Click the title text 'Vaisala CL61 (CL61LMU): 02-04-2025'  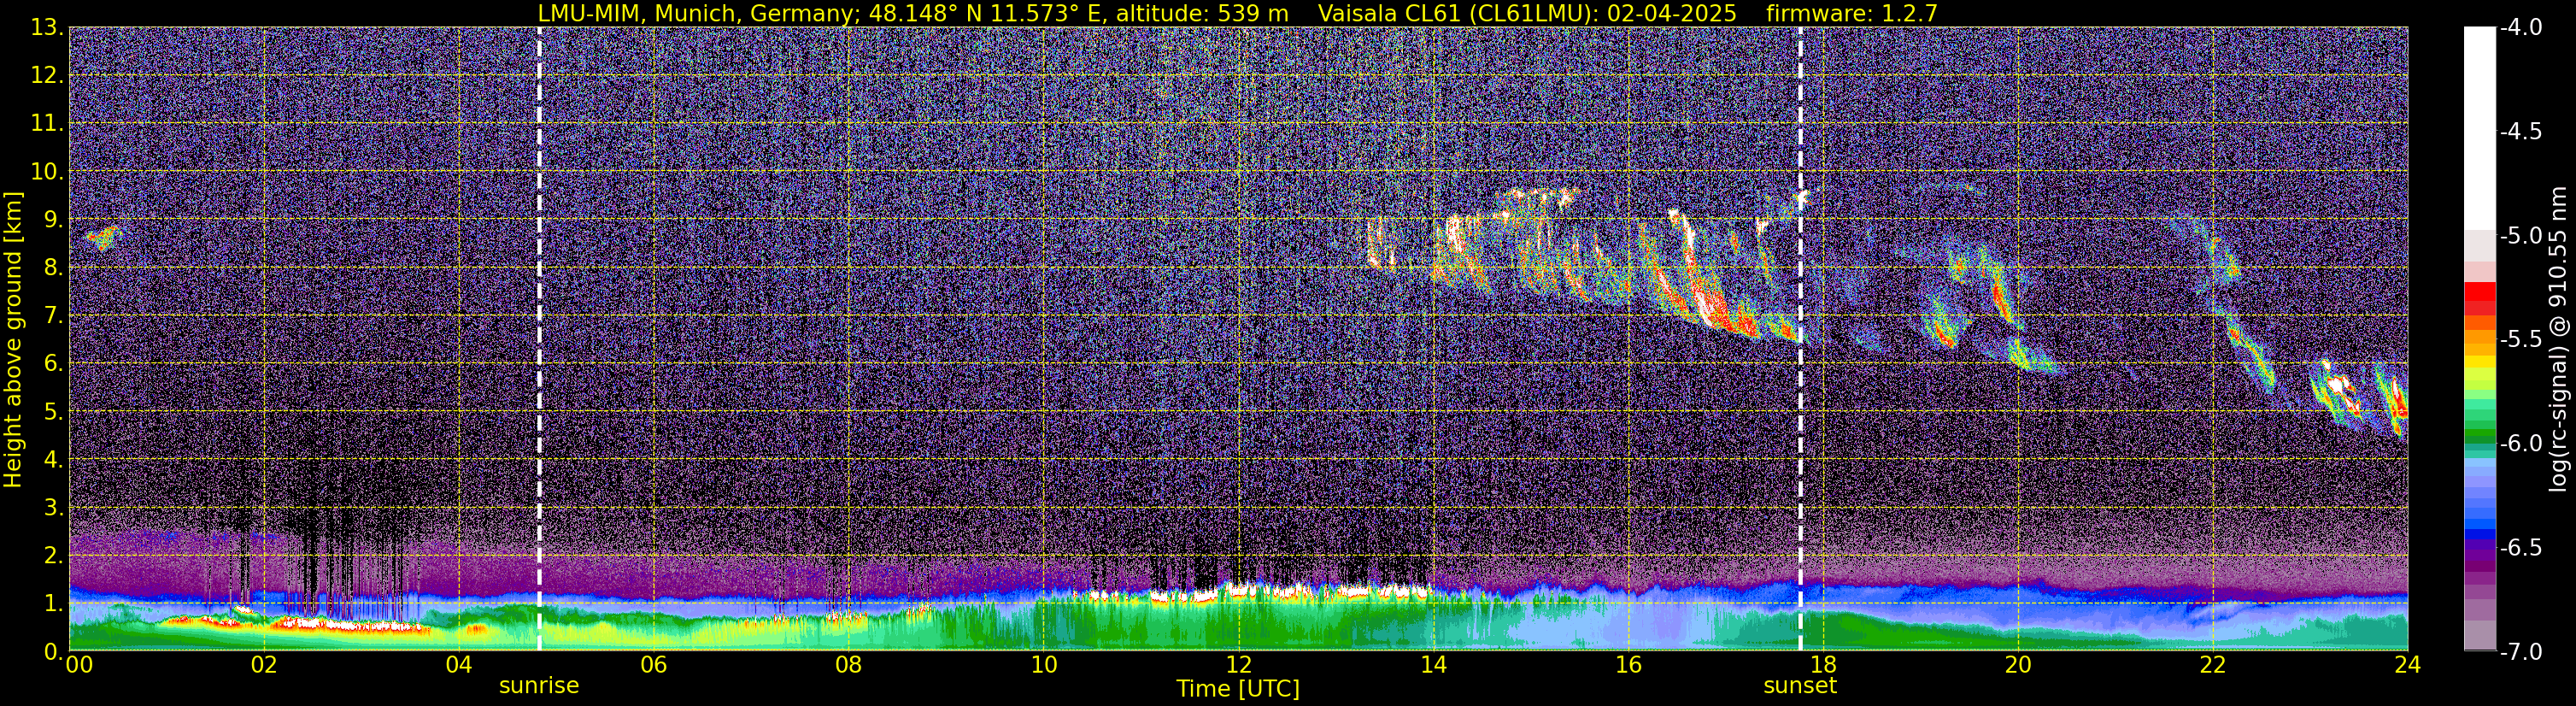click(x=1527, y=14)
